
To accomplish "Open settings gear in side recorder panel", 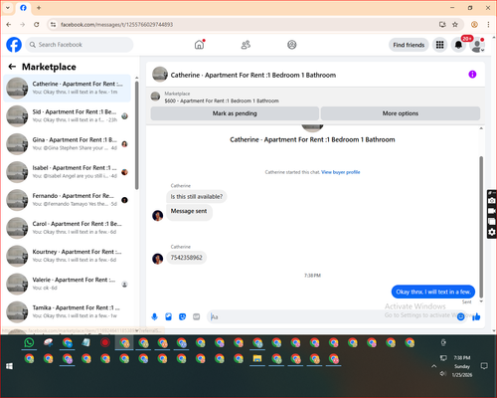I will pos(492,232).
